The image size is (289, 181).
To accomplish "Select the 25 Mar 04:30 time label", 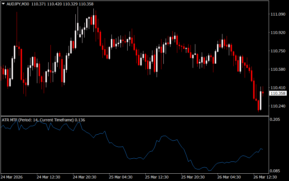I will click(x=121, y=177).
